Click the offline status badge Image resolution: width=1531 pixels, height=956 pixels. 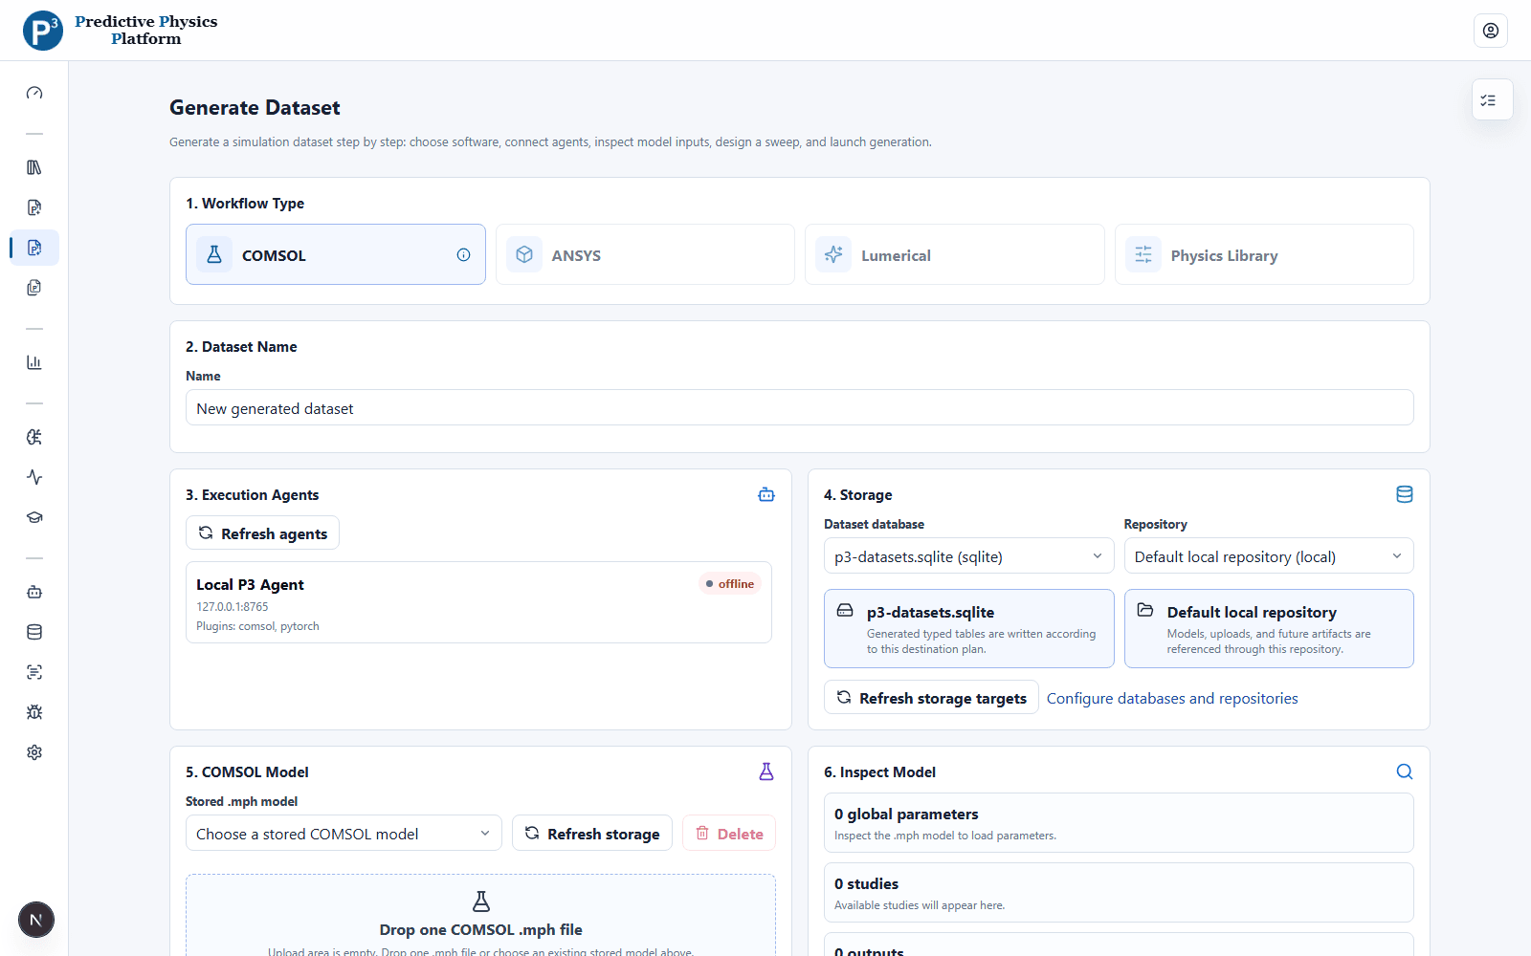[x=730, y=584]
